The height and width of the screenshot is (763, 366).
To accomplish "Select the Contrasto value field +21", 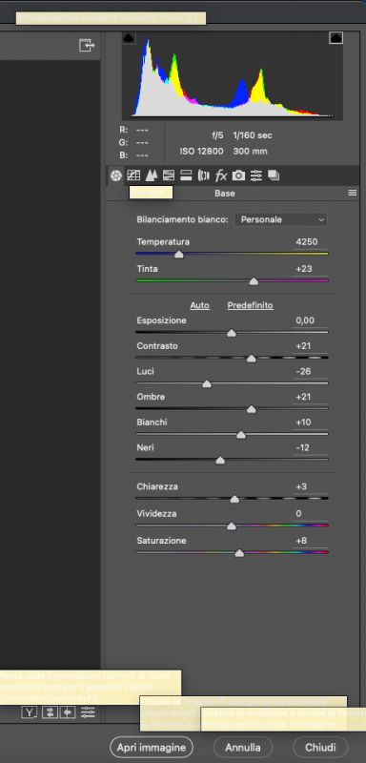I will pyautogui.click(x=310, y=346).
